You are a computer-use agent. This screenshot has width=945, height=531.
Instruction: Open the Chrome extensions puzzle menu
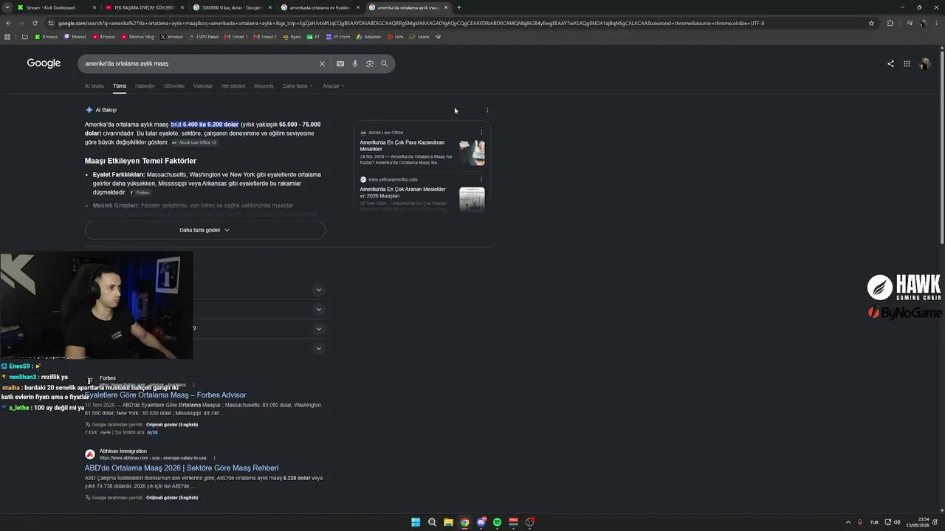(890, 23)
